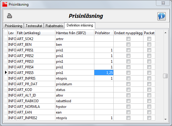Open the blue info help button
The width and height of the screenshot is (172, 126).
(x=162, y=16)
